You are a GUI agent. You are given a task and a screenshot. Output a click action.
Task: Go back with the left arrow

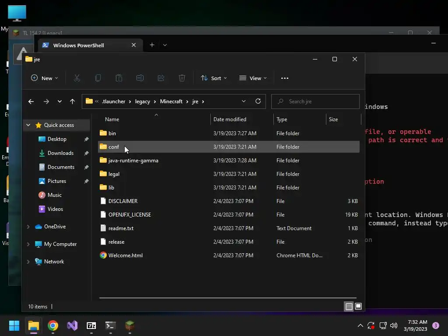tap(31, 101)
